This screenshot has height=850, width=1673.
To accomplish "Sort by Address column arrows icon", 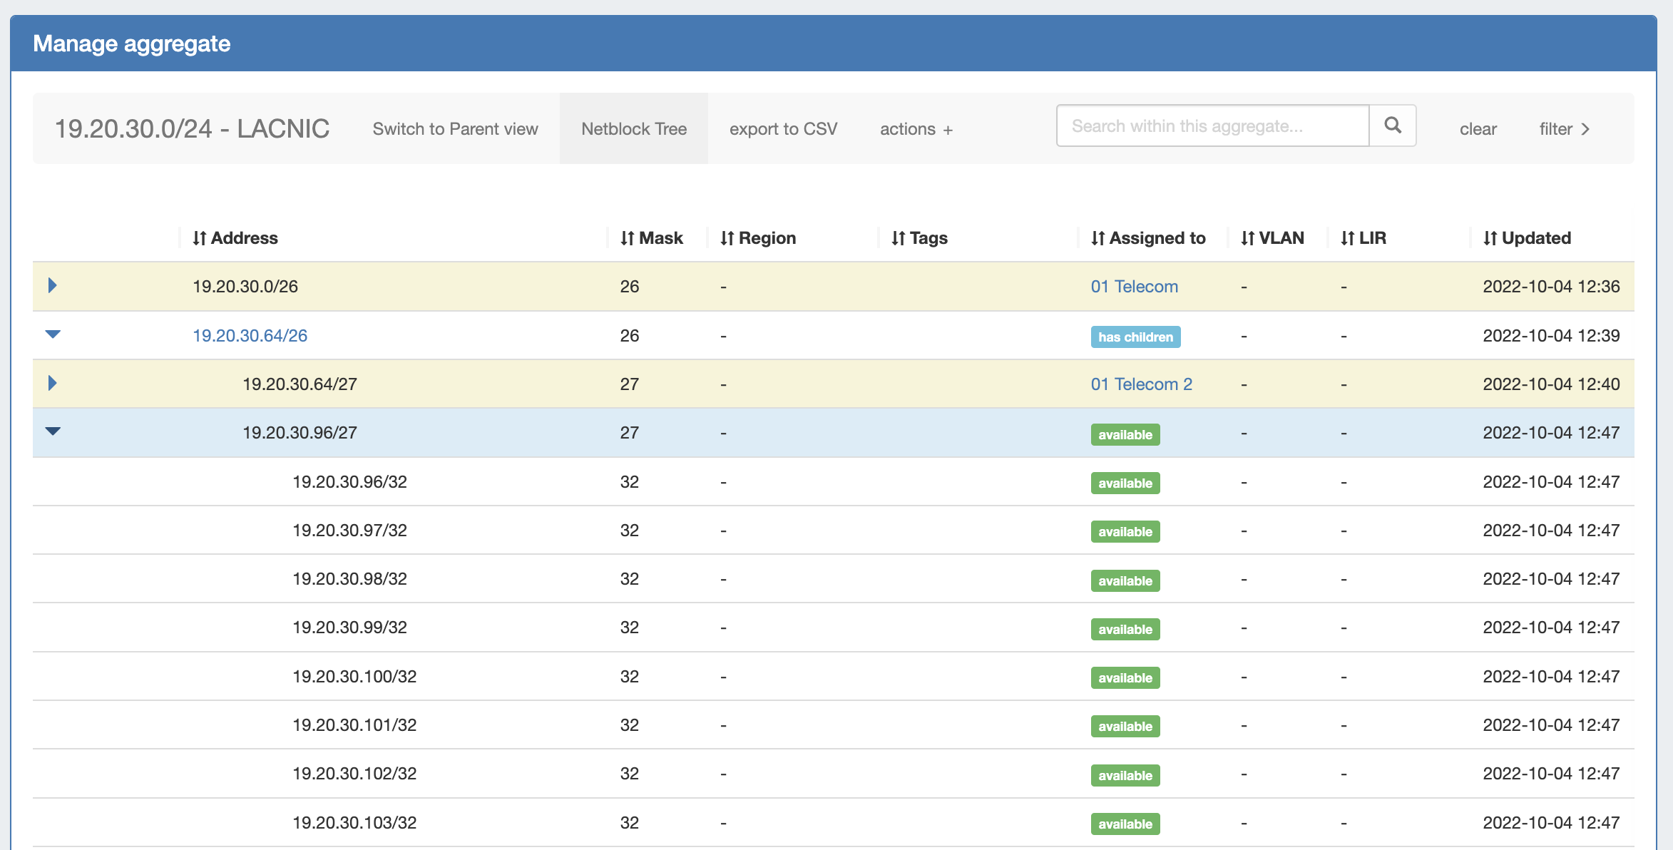I will click(x=199, y=238).
